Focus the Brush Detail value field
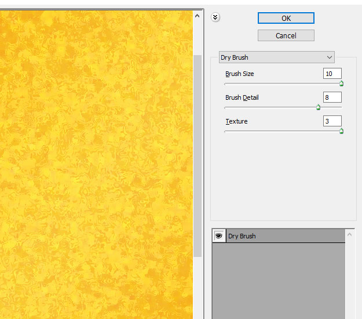Viewport: 362px width, 319px height. point(332,97)
